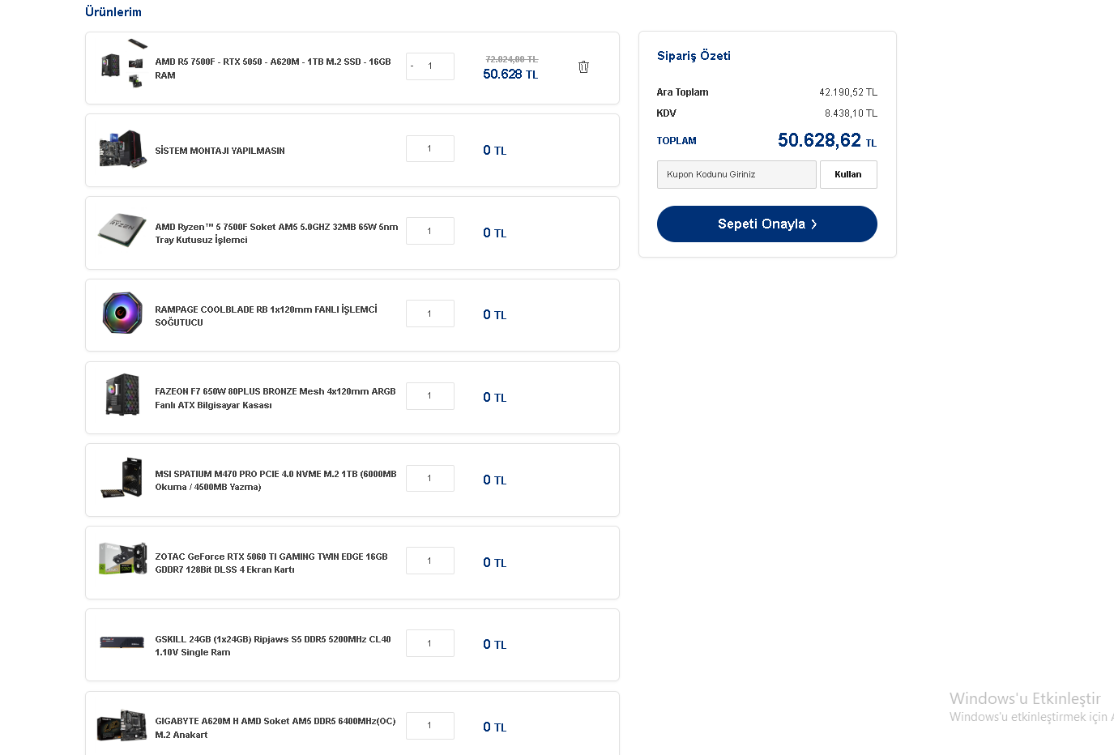Open the MSI Spatium M470 SSD image
The height and width of the screenshot is (755, 1114).
(122, 479)
